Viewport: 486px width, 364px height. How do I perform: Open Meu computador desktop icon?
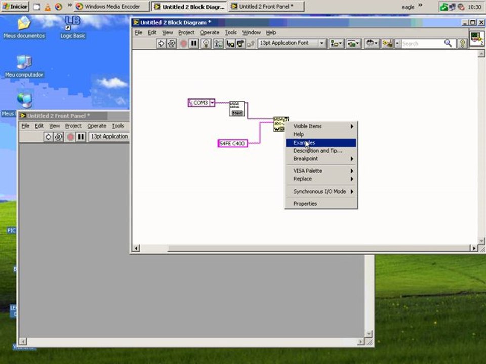pos(24,66)
